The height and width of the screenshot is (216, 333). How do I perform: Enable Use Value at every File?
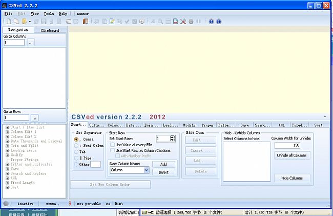click(x=113, y=145)
